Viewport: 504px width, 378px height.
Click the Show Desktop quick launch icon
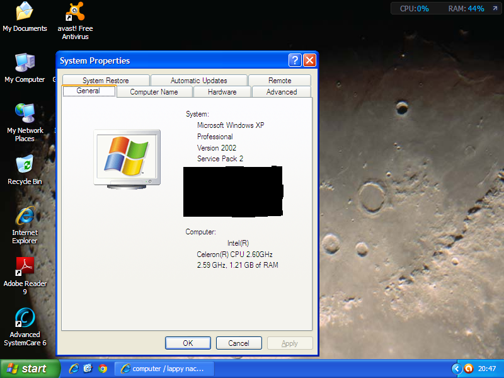click(88, 369)
